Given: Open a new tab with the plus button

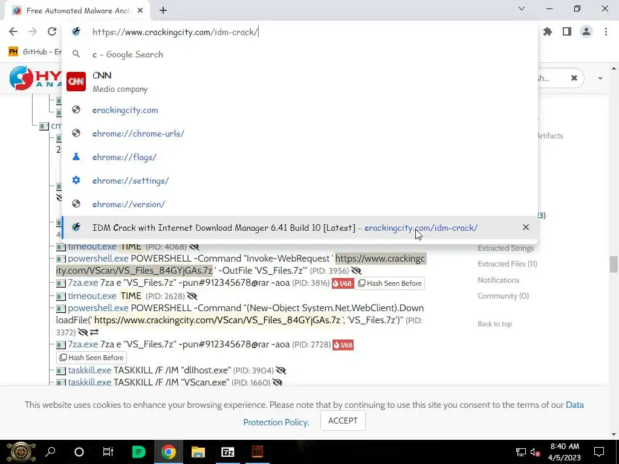Looking at the screenshot, I should tap(163, 11).
